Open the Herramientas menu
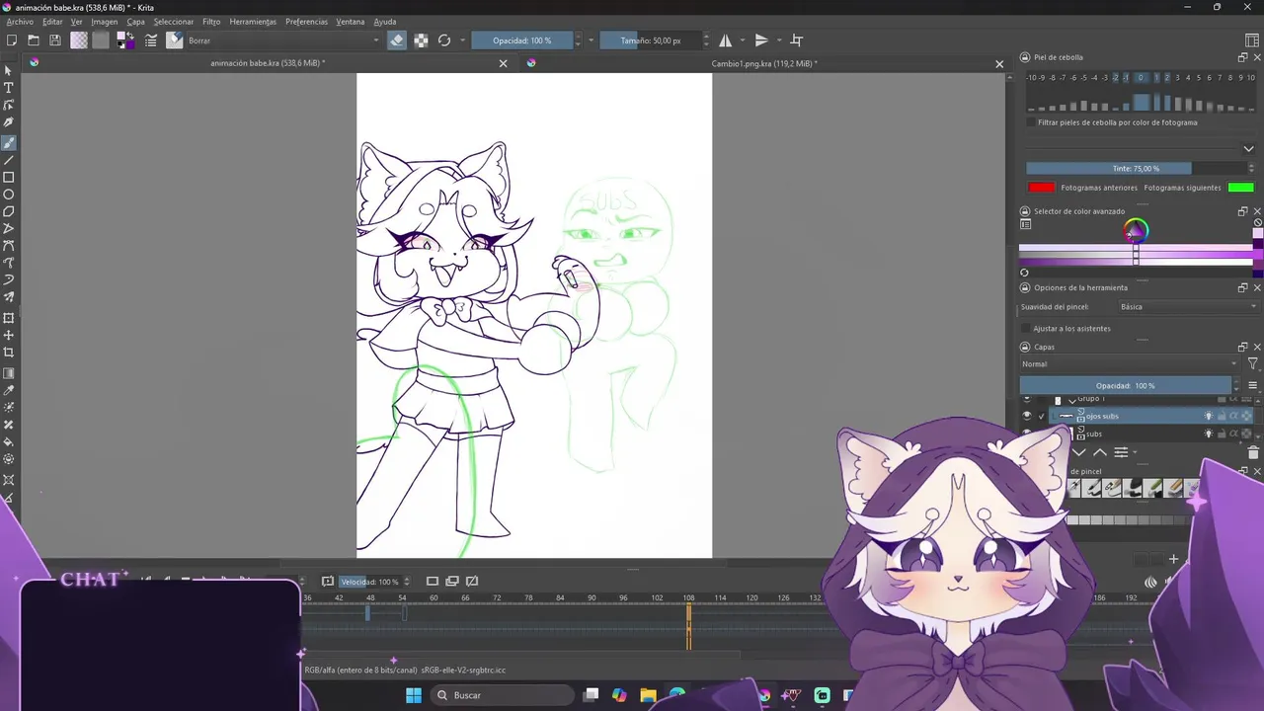 pyautogui.click(x=253, y=22)
